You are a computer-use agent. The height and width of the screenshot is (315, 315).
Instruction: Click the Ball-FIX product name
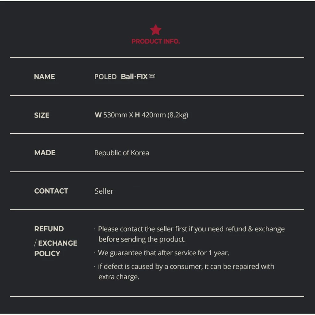tap(134, 77)
